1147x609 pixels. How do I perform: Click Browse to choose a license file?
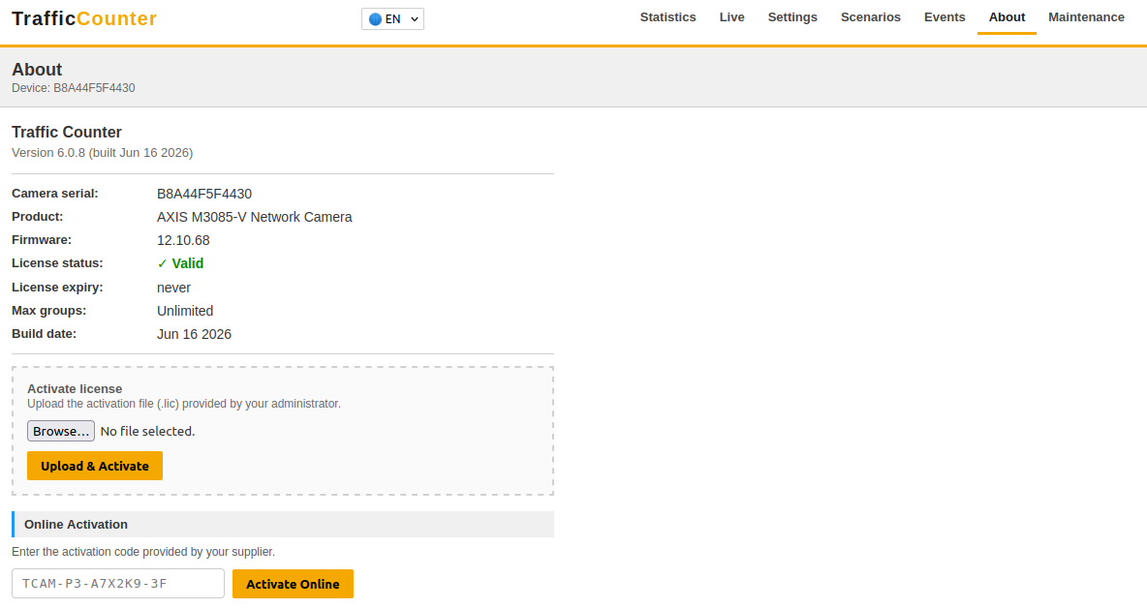tap(61, 431)
